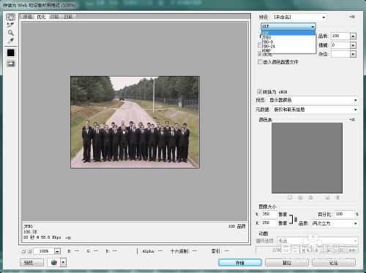Open the black eyedropper color swatch
366x273 pixels.
pyautogui.click(x=11, y=53)
